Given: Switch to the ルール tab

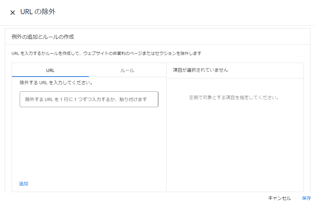Looking at the screenshot, I should (x=127, y=70).
